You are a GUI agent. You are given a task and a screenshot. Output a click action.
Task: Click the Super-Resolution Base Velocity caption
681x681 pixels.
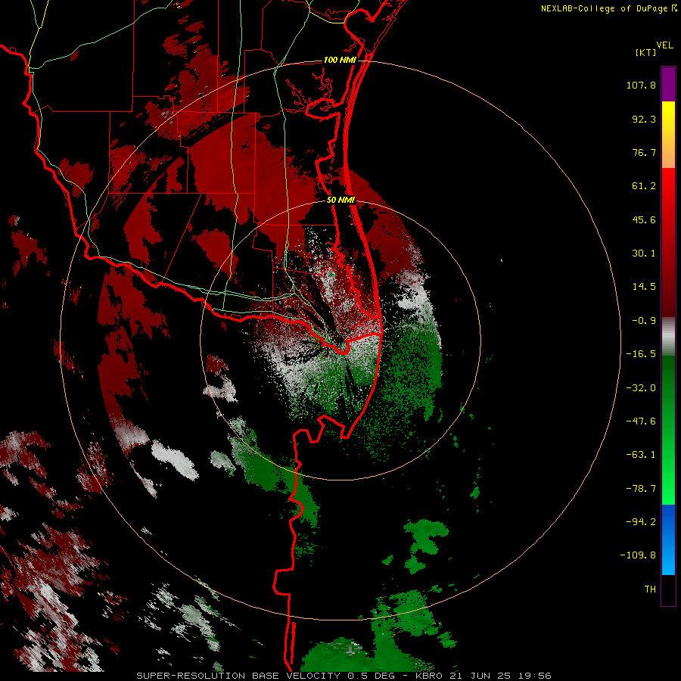tap(344, 676)
